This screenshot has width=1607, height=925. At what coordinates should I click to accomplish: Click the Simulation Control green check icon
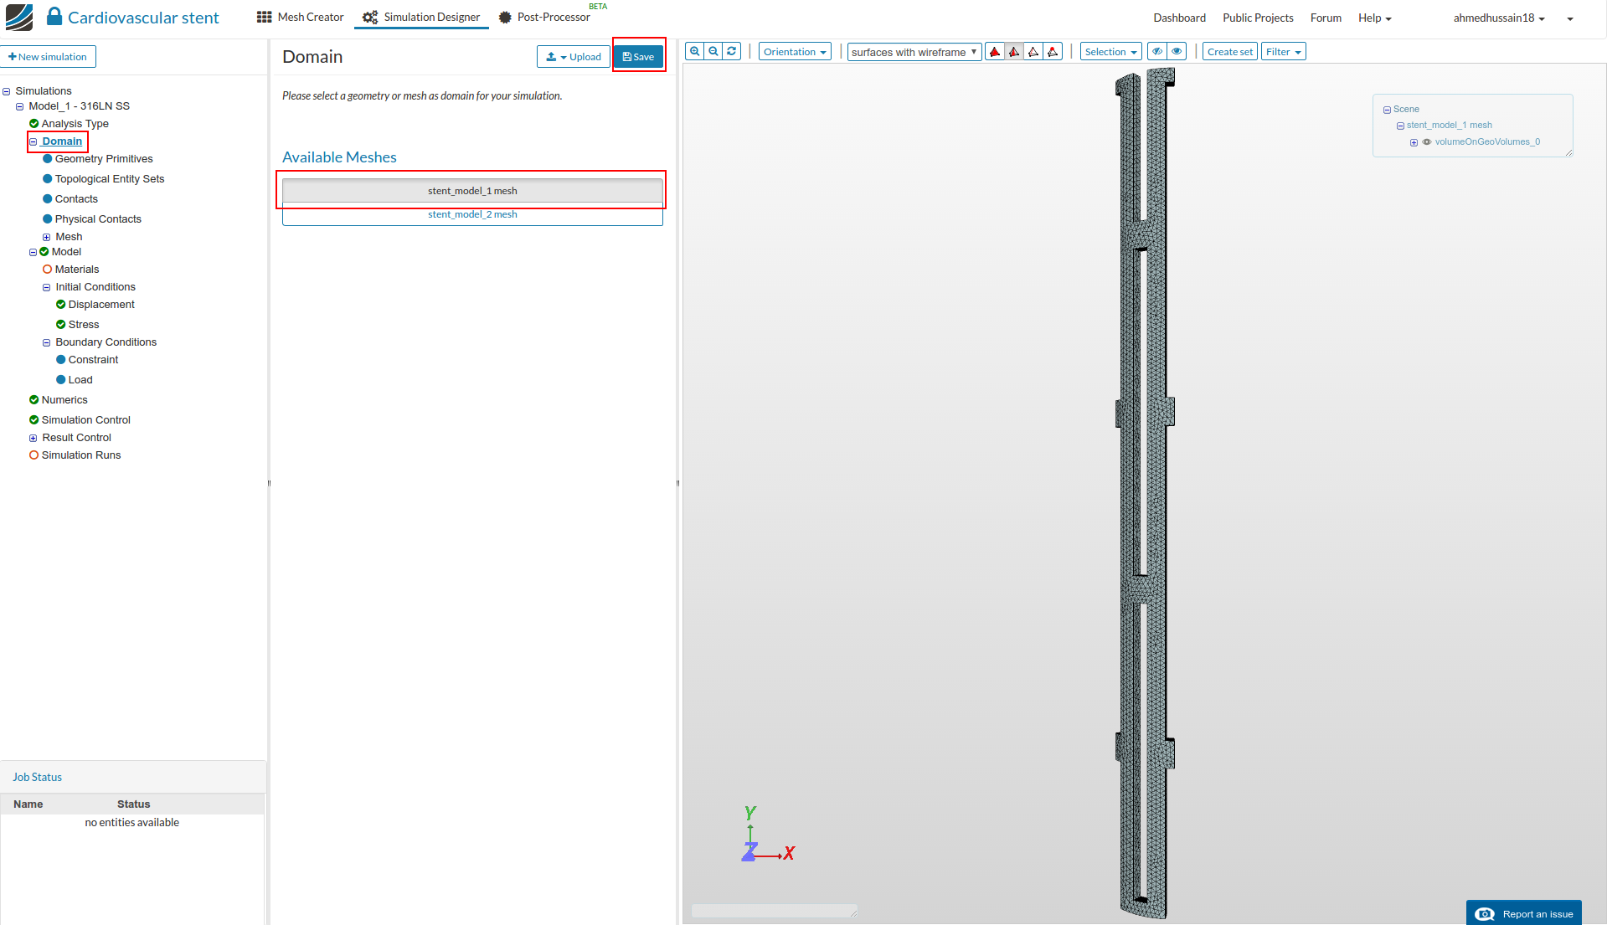click(34, 420)
